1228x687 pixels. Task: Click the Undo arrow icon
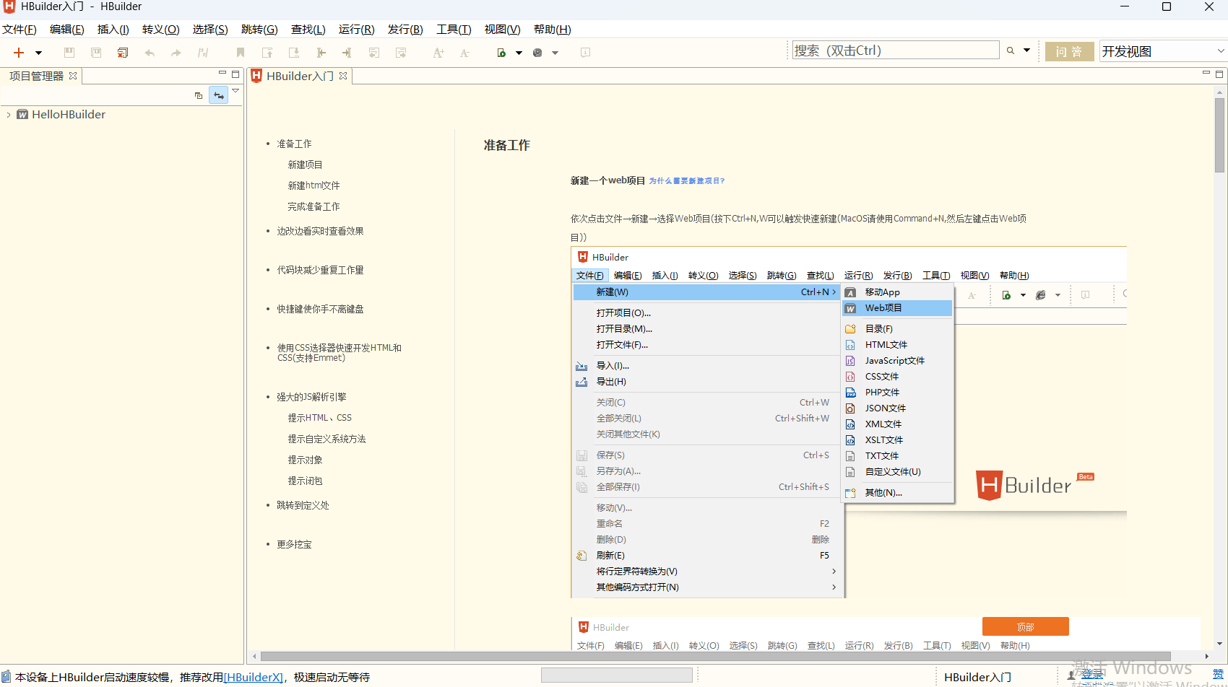click(150, 53)
